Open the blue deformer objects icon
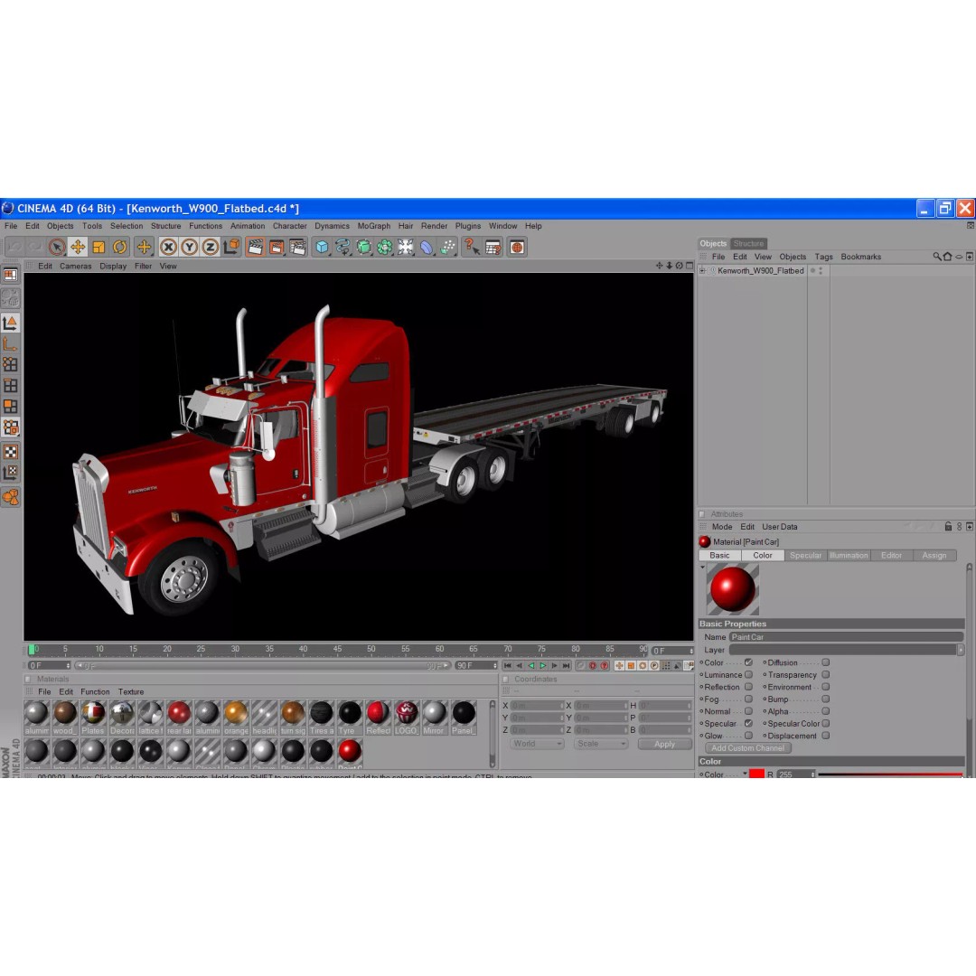The width and height of the screenshot is (976, 976). (427, 247)
